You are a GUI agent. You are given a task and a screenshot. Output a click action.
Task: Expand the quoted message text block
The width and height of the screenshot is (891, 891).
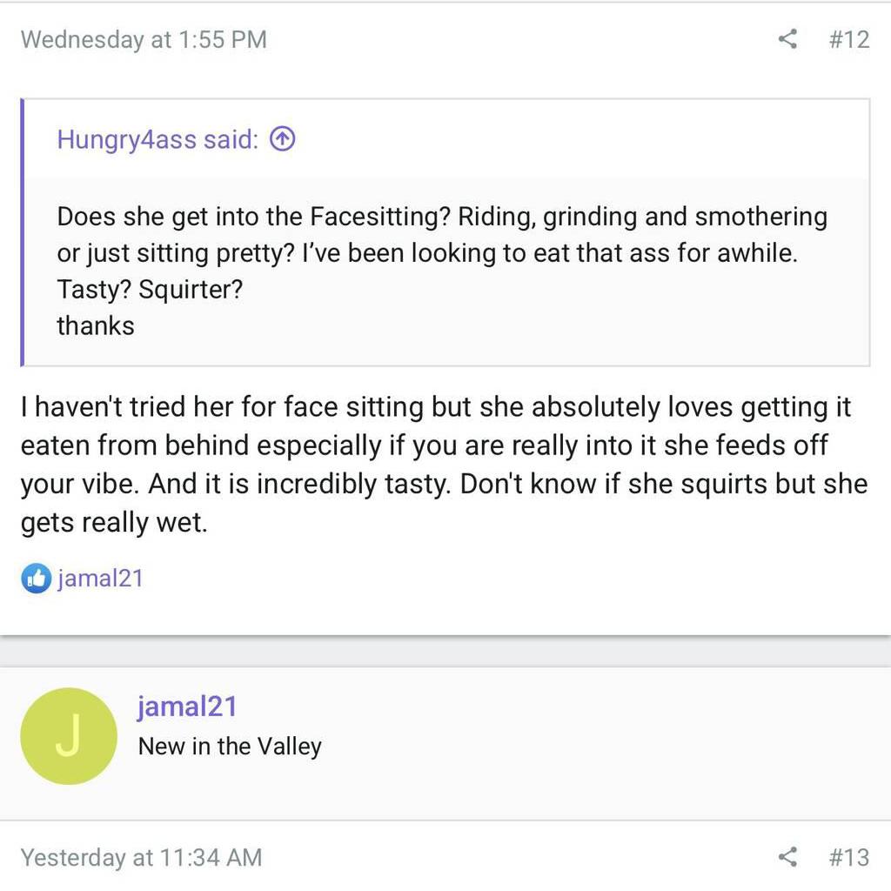pos(442,270)
